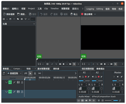Fast forward the clip monitor
Viewport: 126px width, 104px height.
click(70, 64)
